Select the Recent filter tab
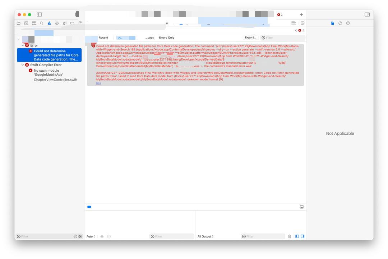Screen dimensions: 388x259 click(103, 38)
